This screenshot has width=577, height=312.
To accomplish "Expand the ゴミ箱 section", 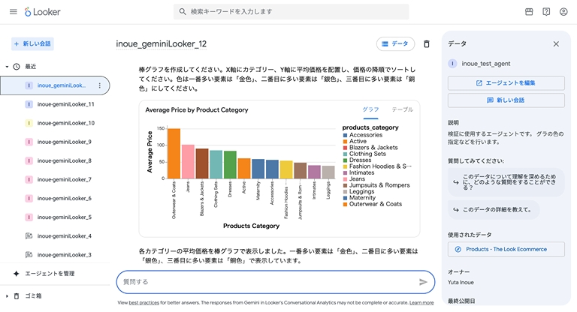I will (7, 296).
